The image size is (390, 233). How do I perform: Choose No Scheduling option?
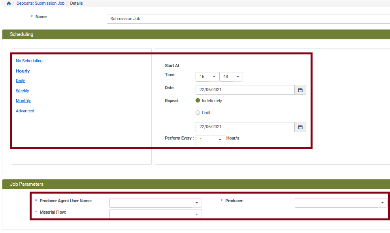(x=29, y=61)
